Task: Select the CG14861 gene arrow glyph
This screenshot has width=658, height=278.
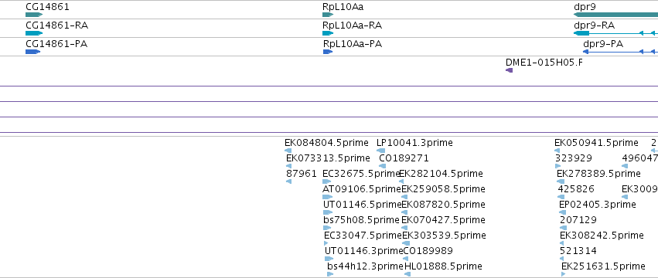Action: tap(34, 15)
